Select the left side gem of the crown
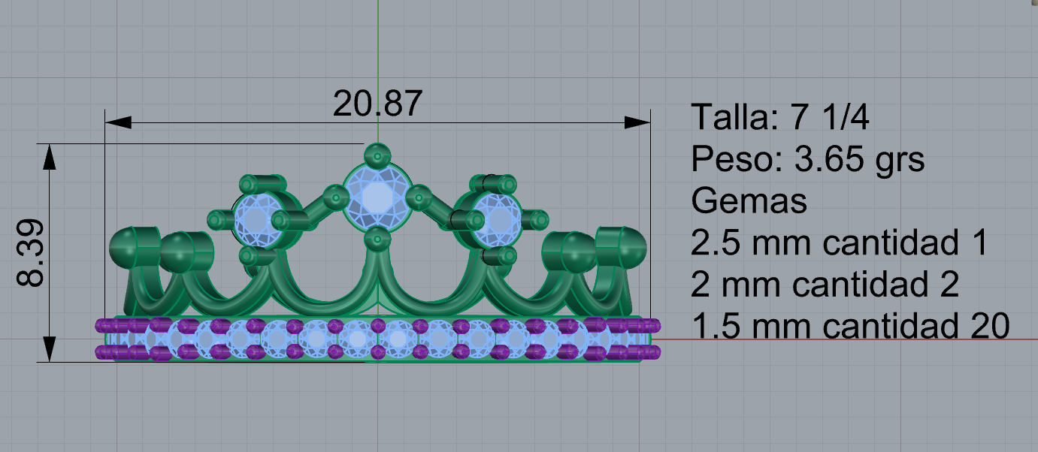The width and height of the screenshot is (1038, 452). click(256, 219)
